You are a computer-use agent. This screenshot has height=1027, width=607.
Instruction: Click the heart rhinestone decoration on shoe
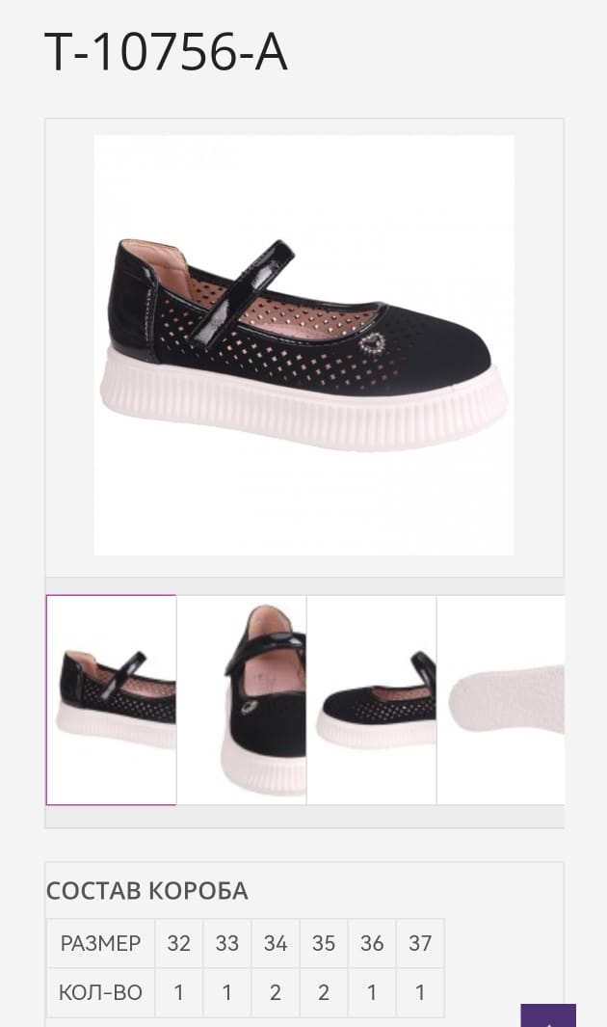pos(373,344)
